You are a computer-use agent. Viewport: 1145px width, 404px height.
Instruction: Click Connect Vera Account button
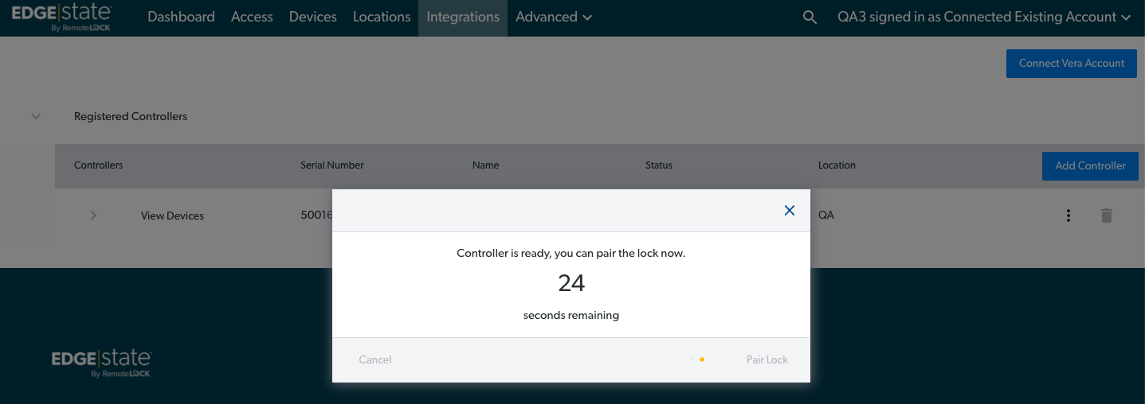[1072, 64]
